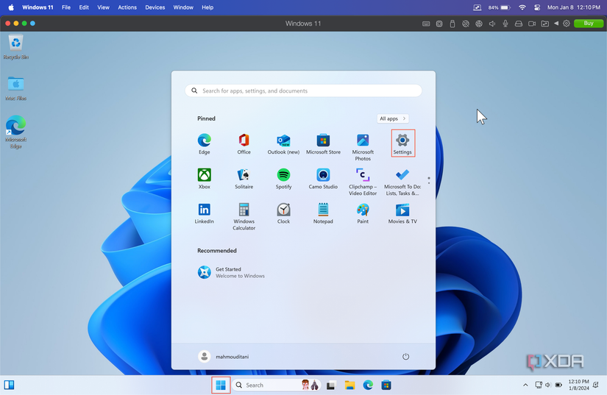The image size is (607, 395).
Task: Launch Notepad
Action: click(323, 213)
